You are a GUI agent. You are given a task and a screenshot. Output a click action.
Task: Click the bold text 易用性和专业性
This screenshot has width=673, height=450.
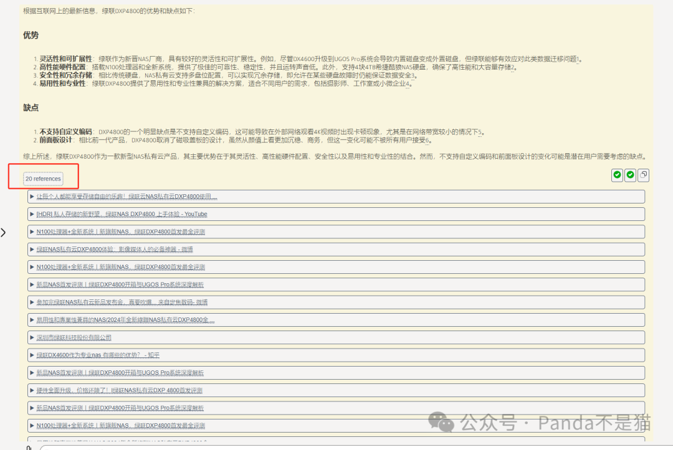(x=63, y=83)
